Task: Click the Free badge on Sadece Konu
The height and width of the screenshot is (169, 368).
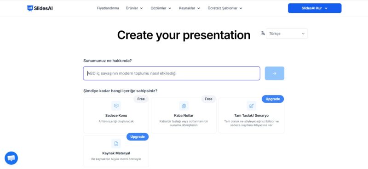Action: pos(141,99)
